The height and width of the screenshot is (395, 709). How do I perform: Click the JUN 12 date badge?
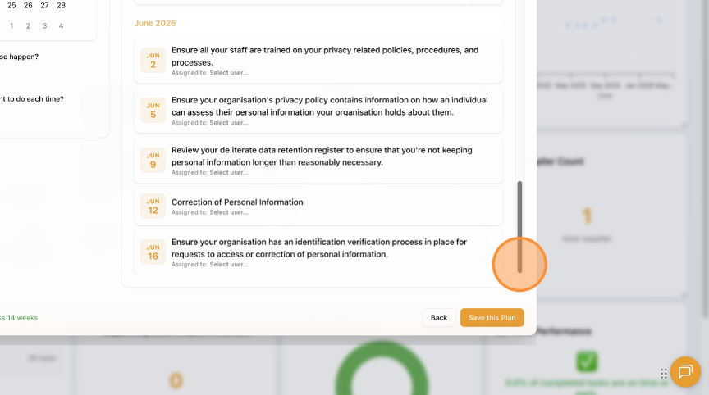pos(153,206)
